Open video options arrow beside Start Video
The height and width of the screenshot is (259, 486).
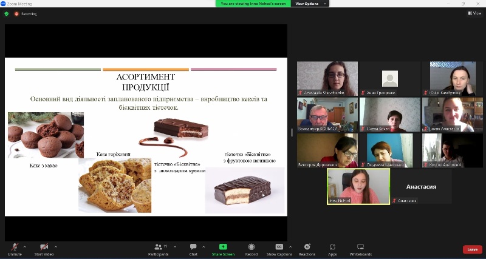pyautogui.click(x=56, y=247)
